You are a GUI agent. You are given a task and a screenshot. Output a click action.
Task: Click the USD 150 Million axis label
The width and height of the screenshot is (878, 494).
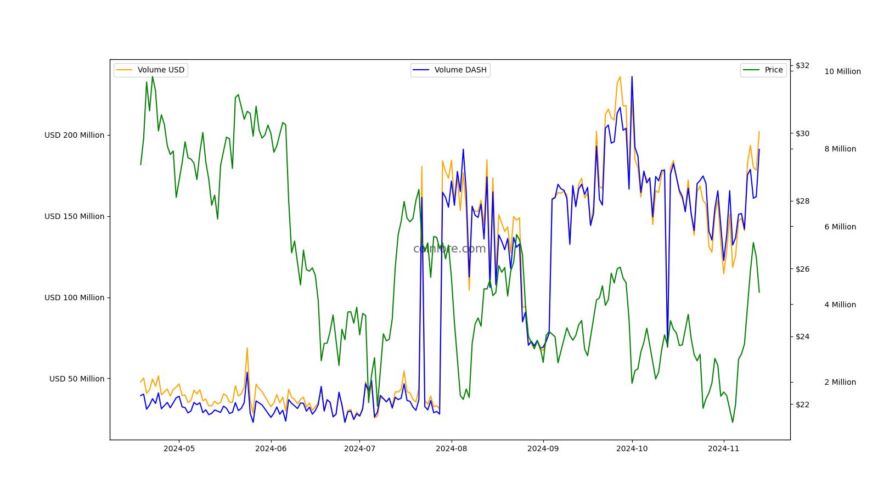click(74, 217)
